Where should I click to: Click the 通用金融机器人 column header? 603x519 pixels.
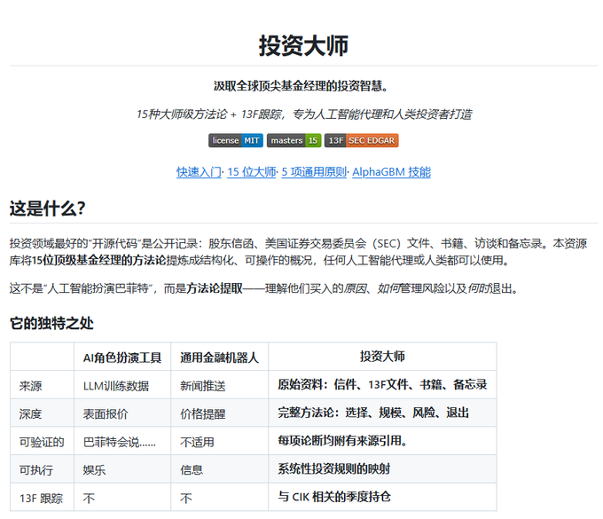click(220, 358)
